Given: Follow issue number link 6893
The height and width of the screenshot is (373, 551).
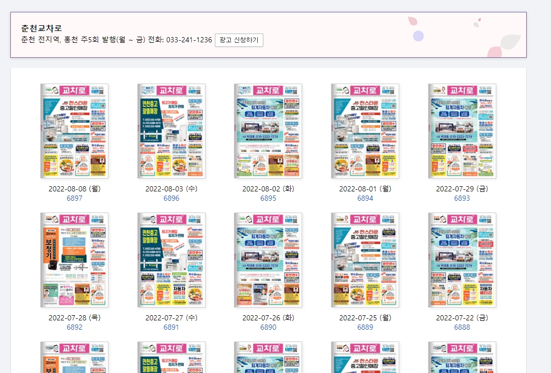Looking at the screenshot, I should click(x=462, y=198).
